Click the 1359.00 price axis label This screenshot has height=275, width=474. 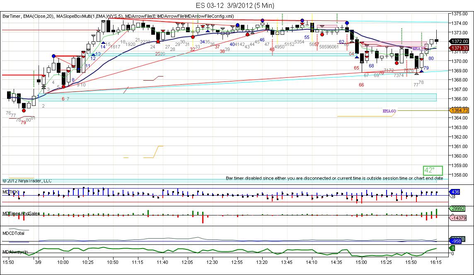(x=460, y=165)
